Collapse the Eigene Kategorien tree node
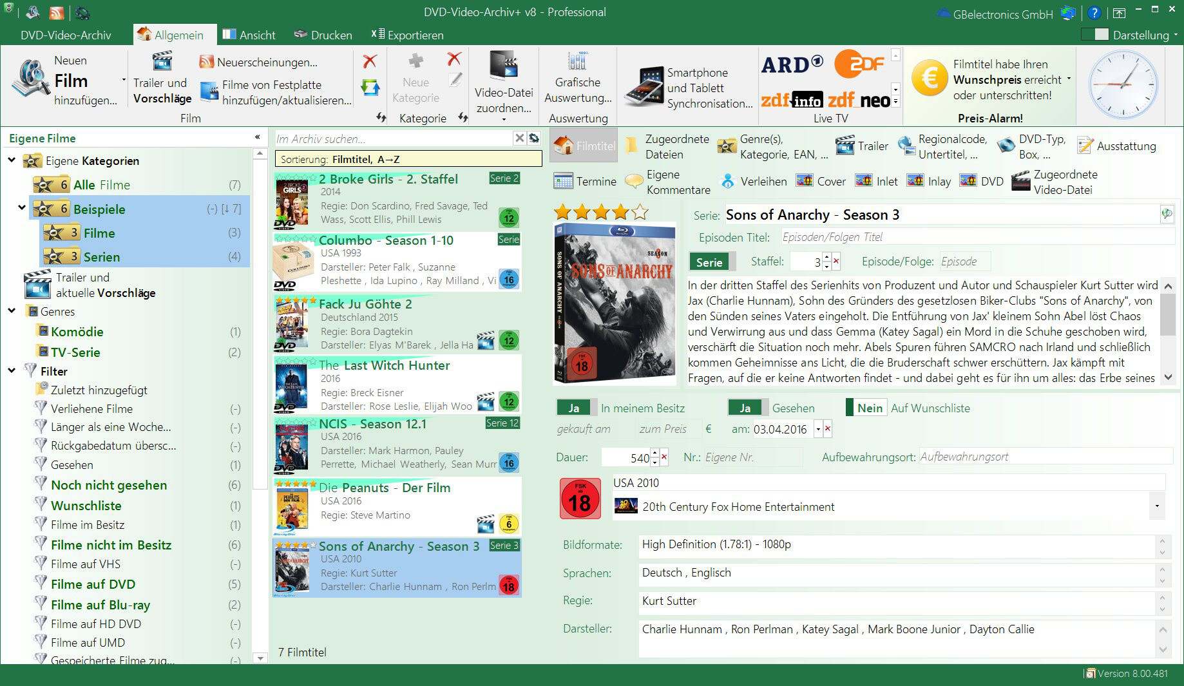The height and width of the screenshot is (686, 1184). (11, 160)
